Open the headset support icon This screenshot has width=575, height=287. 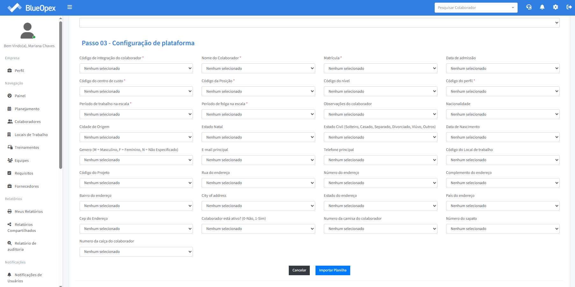529,7
